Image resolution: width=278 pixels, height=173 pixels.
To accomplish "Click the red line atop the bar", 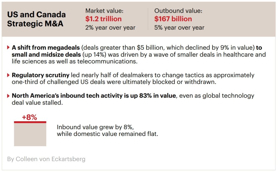I will pos(30,122).
